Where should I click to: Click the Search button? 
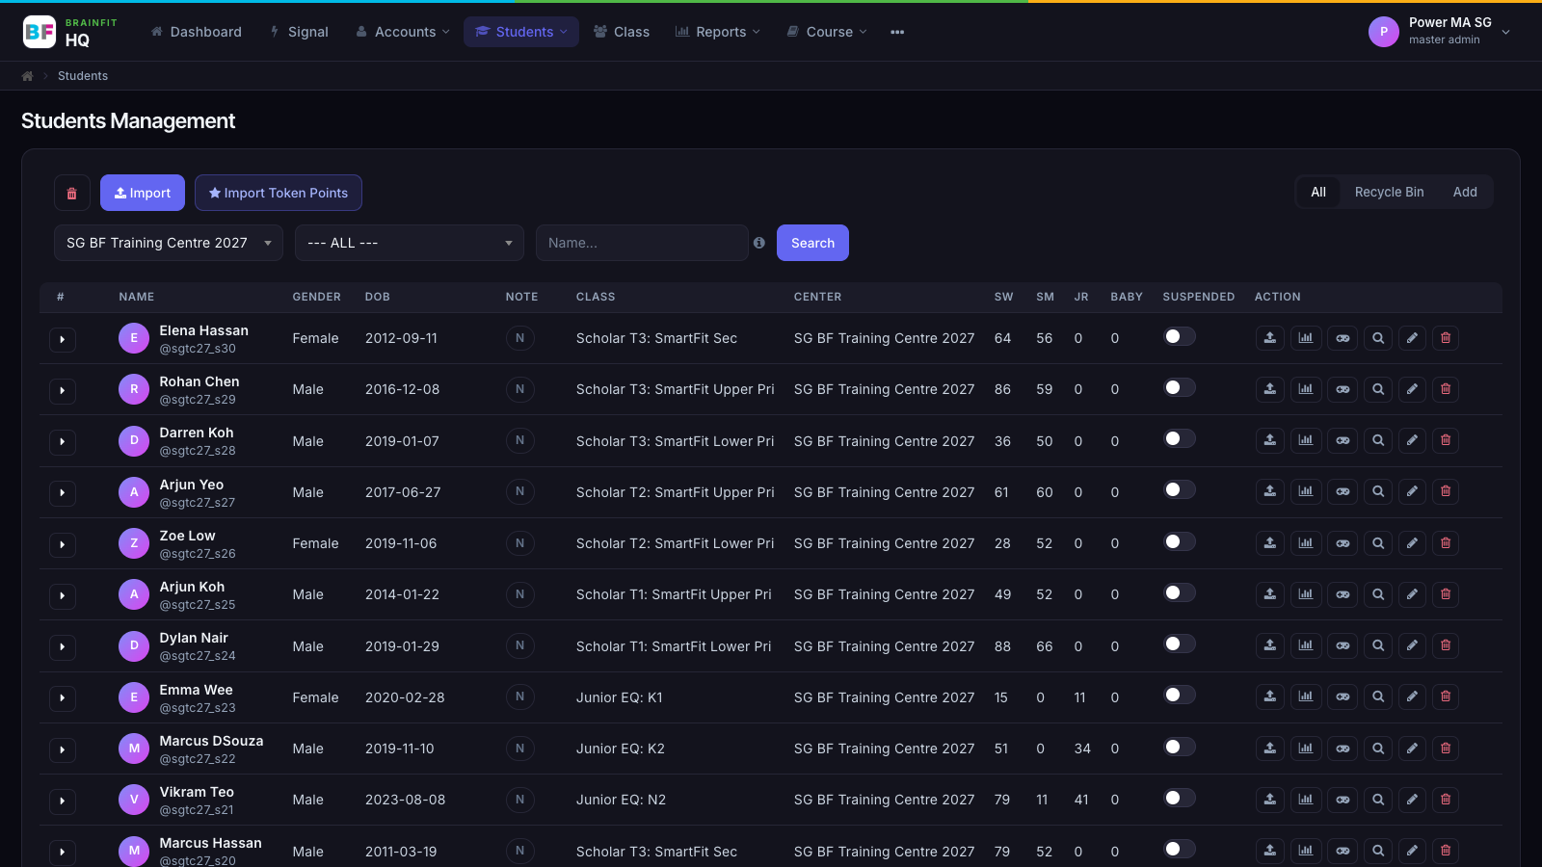point(812,243)
